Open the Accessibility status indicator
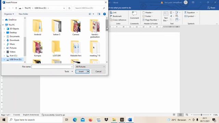Viewport: 219px width, 123px height. click(x=53, y=115)
